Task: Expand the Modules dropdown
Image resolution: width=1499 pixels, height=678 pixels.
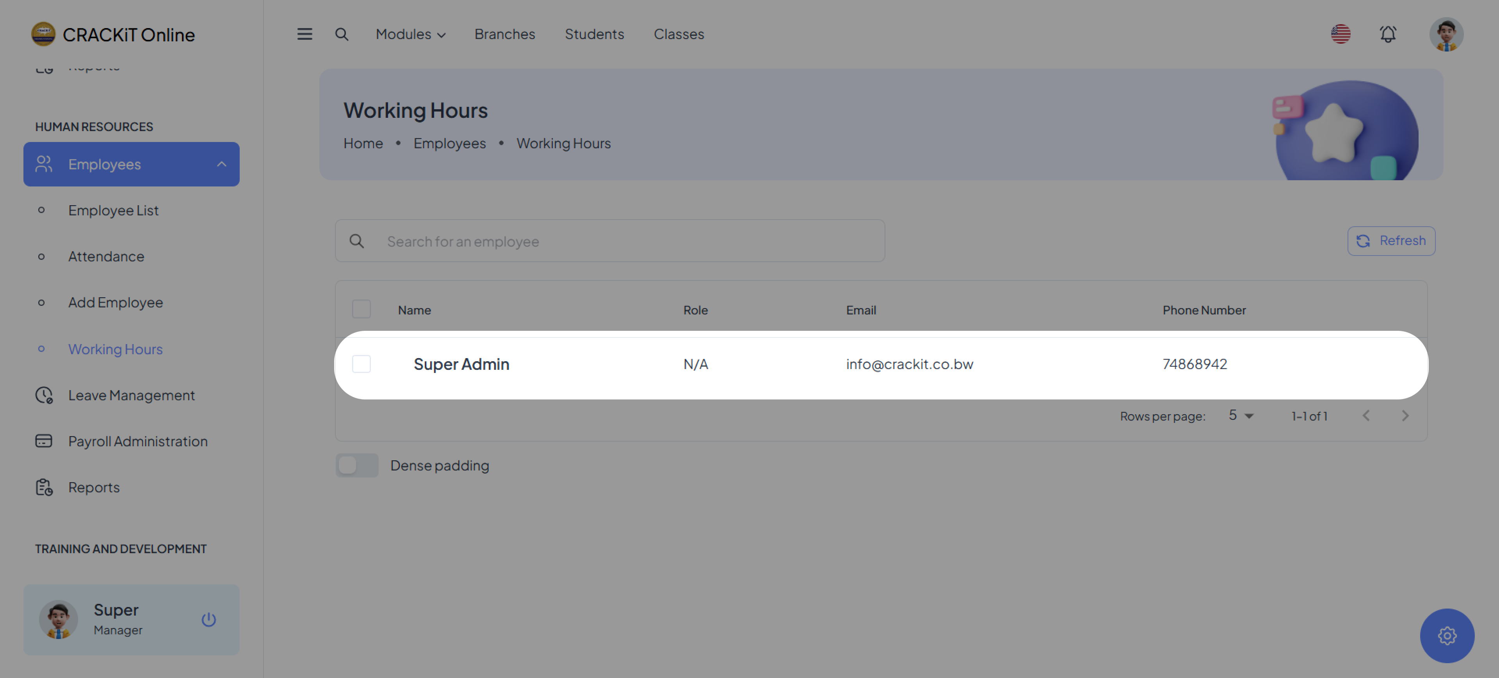Action: point(410,34)
